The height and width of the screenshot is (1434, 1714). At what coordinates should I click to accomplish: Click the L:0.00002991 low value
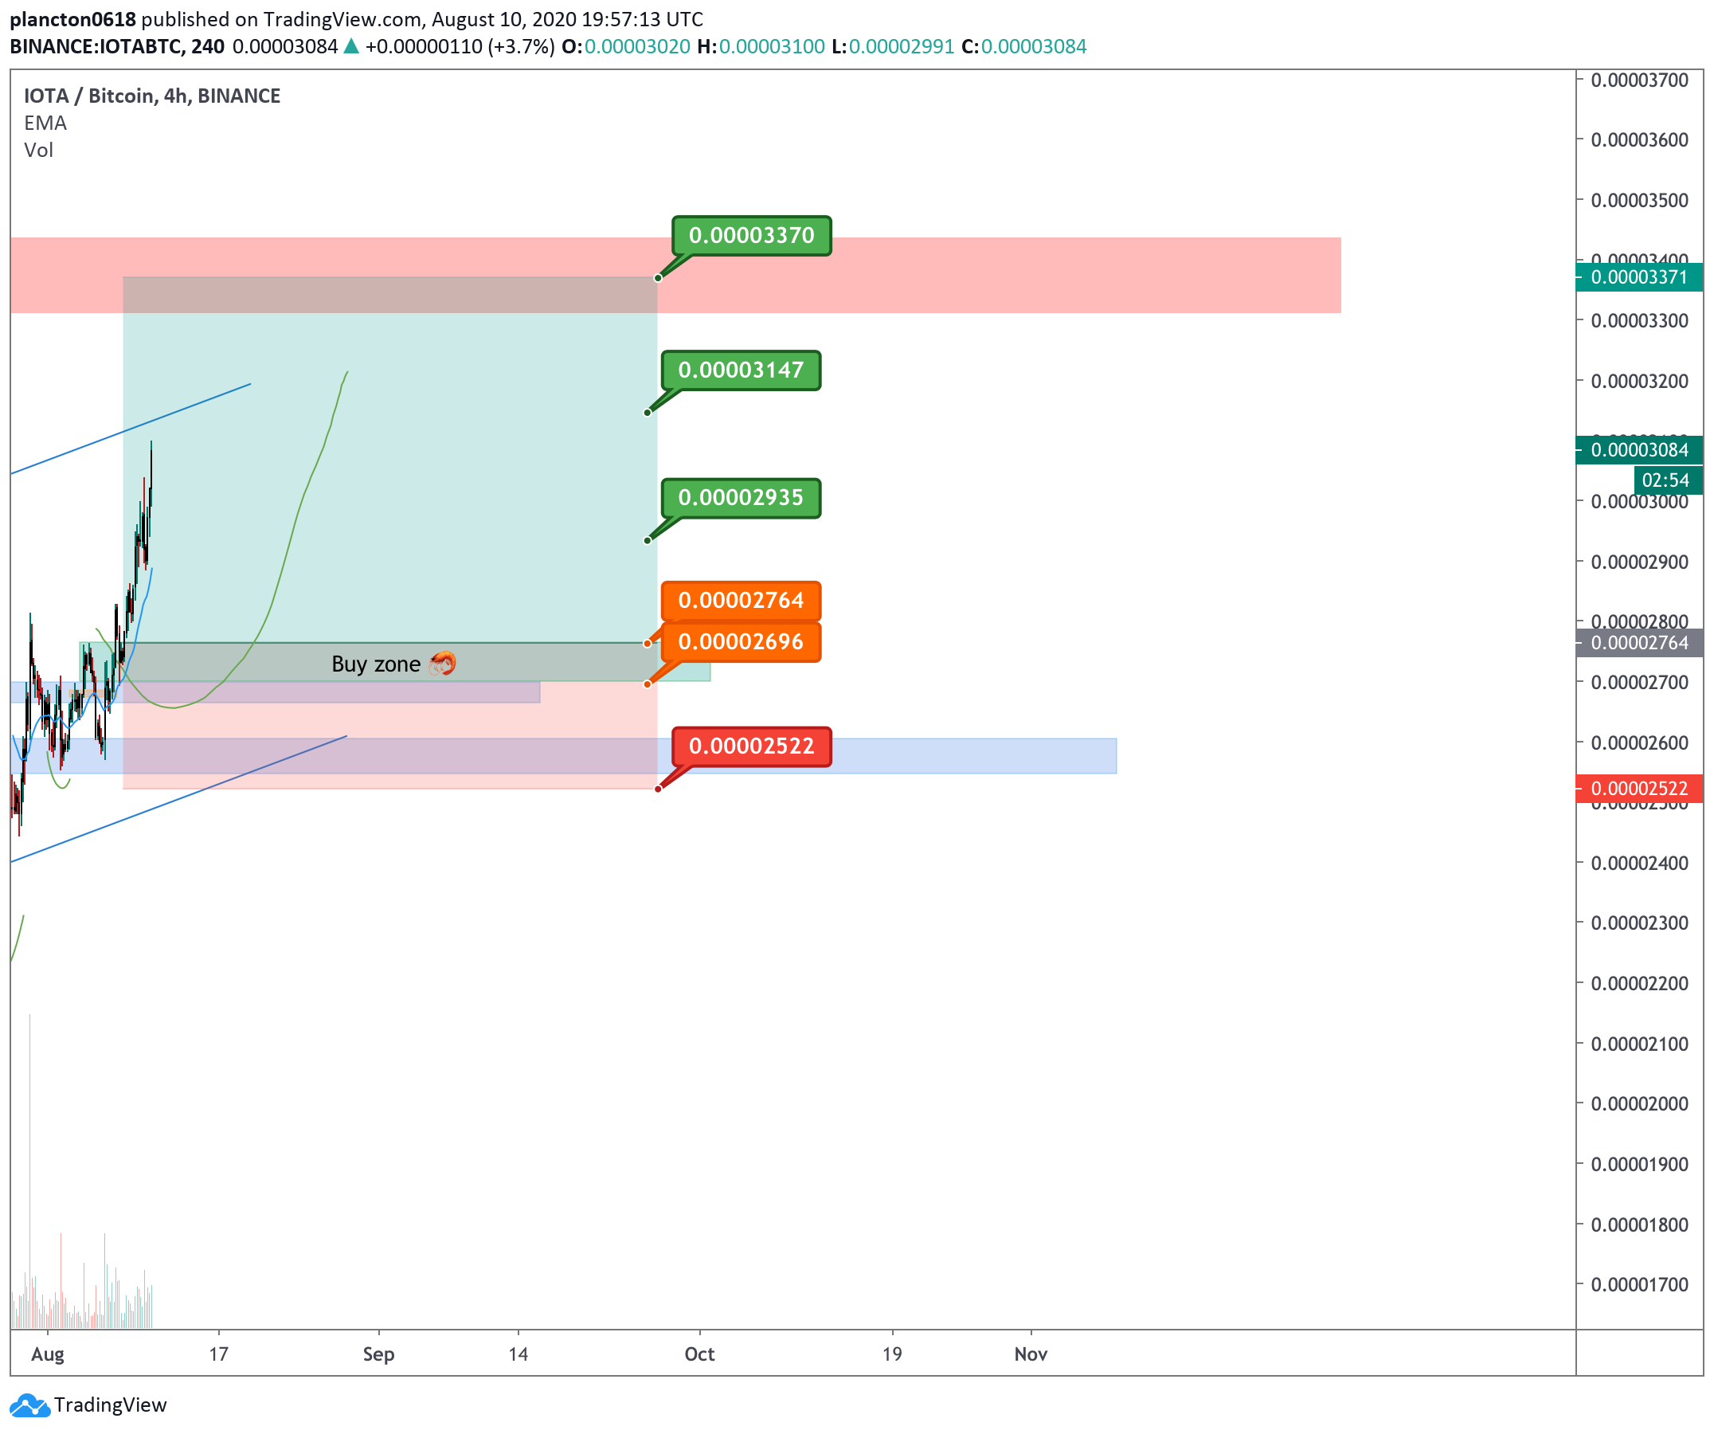(894, 46)
